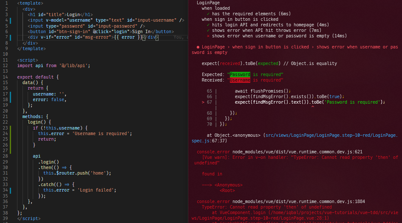Screen dimensions: 402x223
Task: Click the first console.error vue.runtime line 621
Action: point(280,152)
